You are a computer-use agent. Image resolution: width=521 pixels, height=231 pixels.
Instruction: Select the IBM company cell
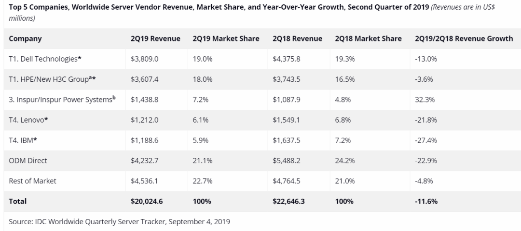(24, 140)
